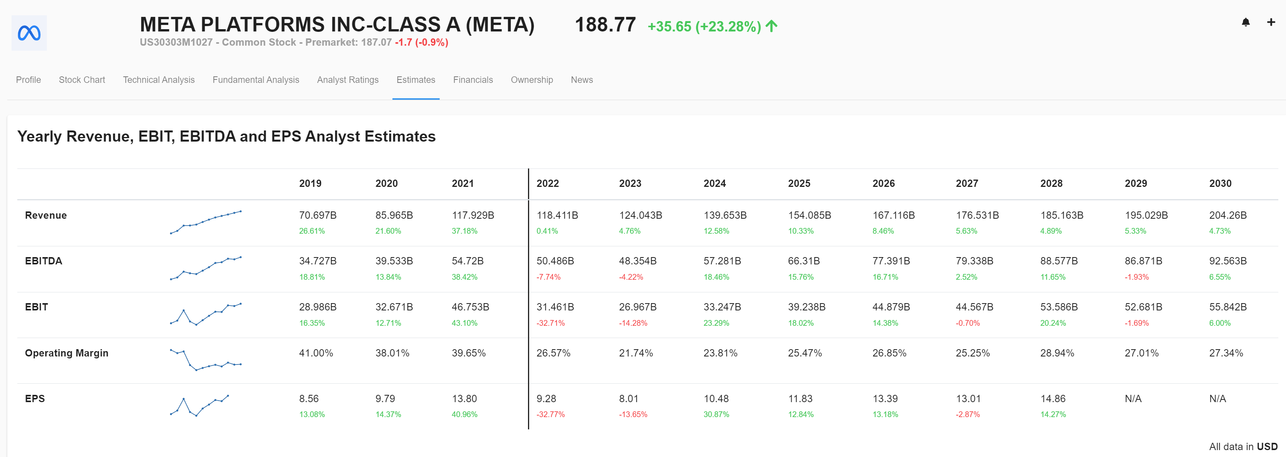The width and height of the screenshot is (1286, 457).
Task: Open the Stock Chart tab
Action: 82,80
